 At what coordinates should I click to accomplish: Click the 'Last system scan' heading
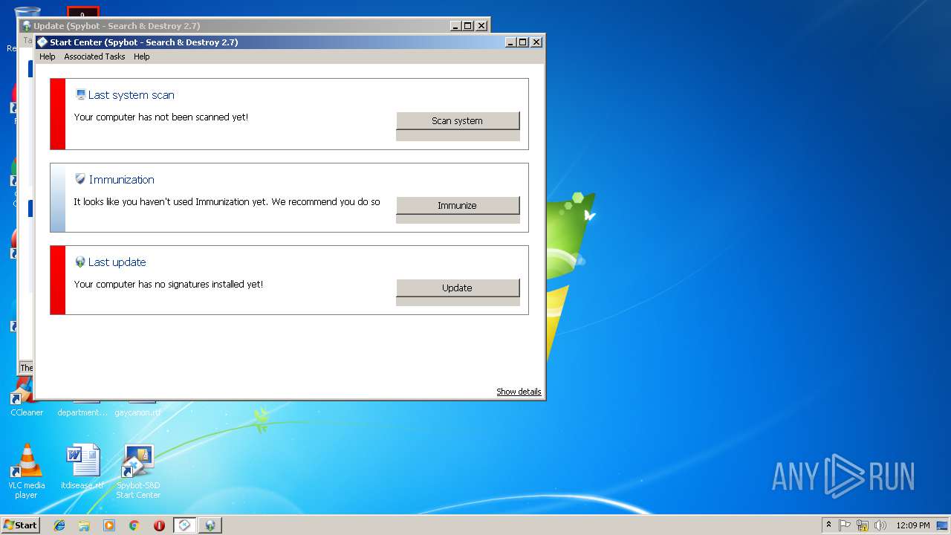pyautogui.click(x=132, y=95)
